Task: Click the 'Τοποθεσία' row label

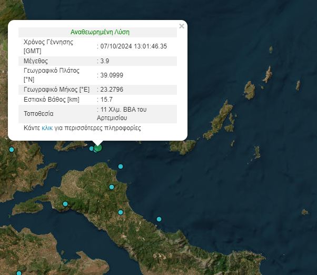Action: [39, 114]
